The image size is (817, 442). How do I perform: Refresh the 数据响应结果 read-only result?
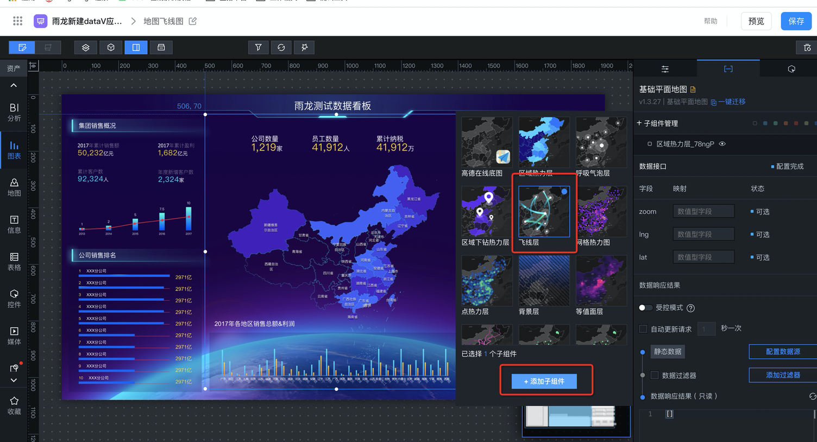coord(813,396)
